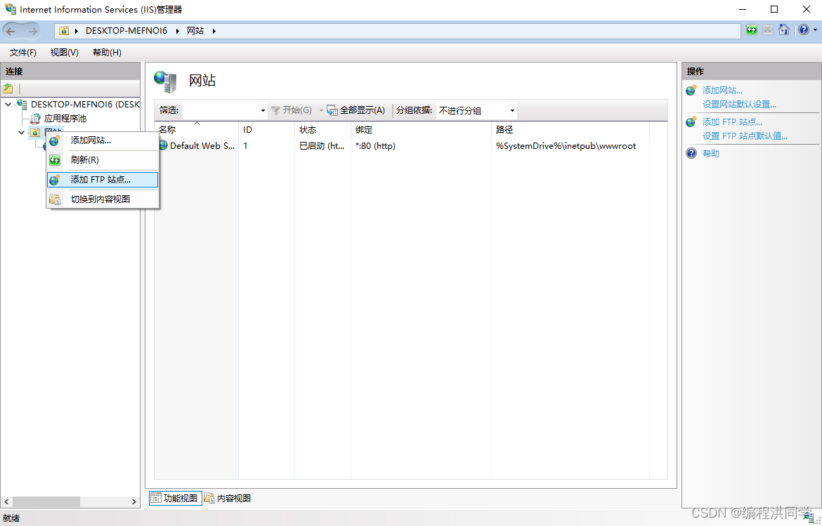This screenshot has width=822, height=526.
Task: Click the filter text input field
Action: [x=221, y=110]
